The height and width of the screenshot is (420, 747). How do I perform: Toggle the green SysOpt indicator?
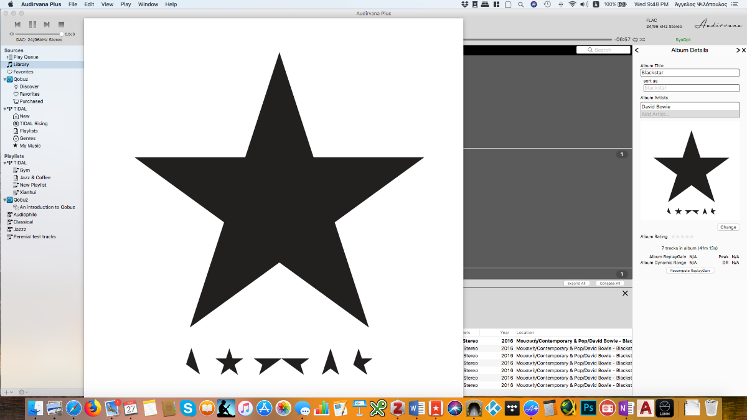683,39
